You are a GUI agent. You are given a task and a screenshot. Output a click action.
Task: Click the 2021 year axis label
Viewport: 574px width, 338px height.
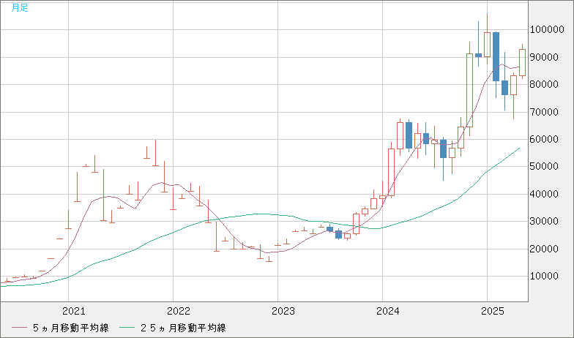click(x=73, y=312)
